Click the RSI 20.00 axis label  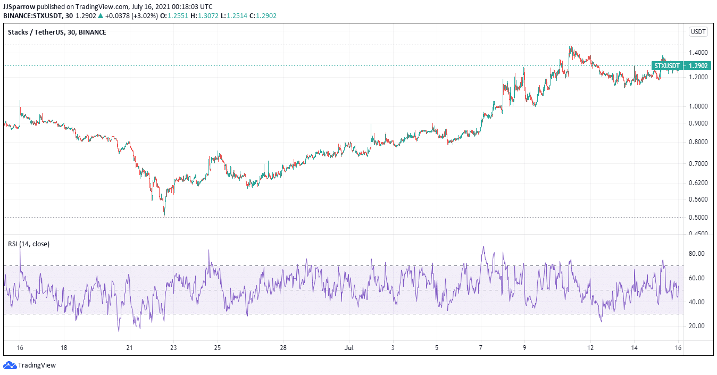[697, 326]
